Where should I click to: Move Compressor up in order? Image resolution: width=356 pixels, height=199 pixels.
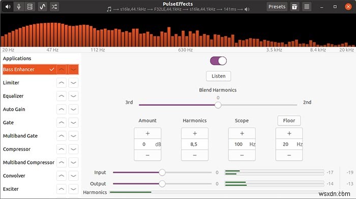(62, 149)
